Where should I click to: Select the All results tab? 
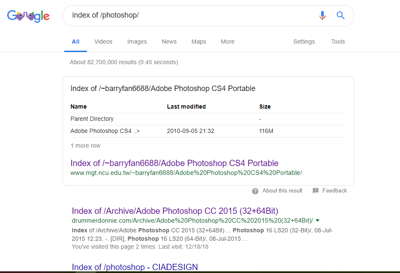pyautogui.click(x=76, y=42)
